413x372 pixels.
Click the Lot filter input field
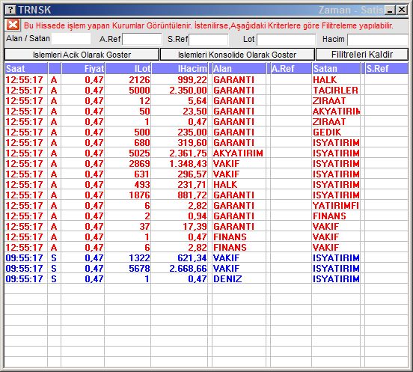[x=286, y=40]
